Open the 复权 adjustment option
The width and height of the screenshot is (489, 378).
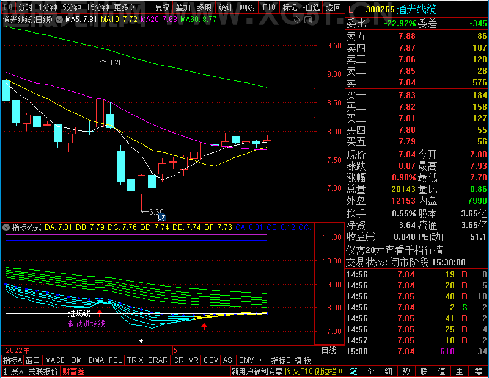pos(161,7)
